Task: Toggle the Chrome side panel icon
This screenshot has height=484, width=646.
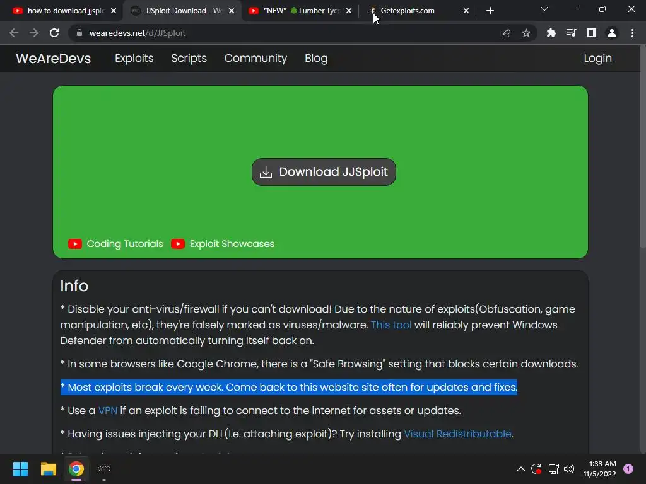Action: point(592,33)
